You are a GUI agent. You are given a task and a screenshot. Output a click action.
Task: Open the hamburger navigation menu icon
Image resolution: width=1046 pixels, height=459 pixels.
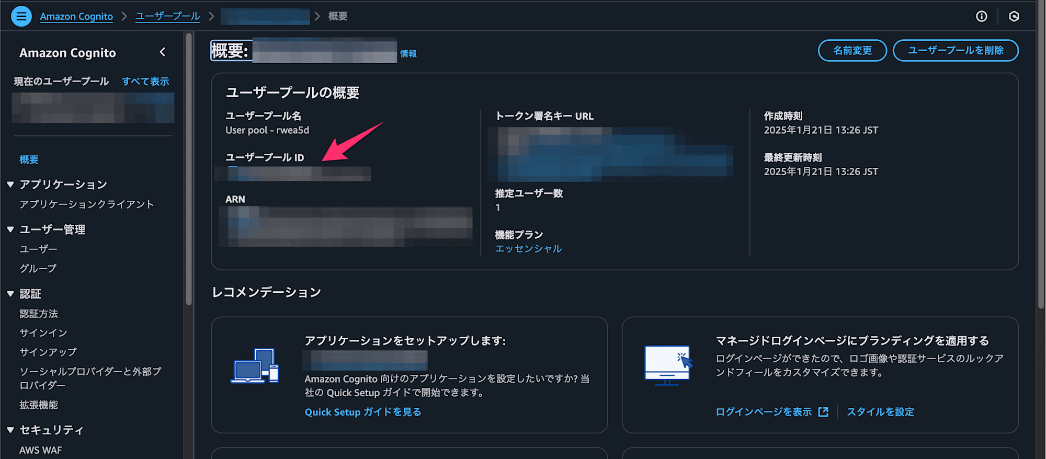[x=21, y=16]
